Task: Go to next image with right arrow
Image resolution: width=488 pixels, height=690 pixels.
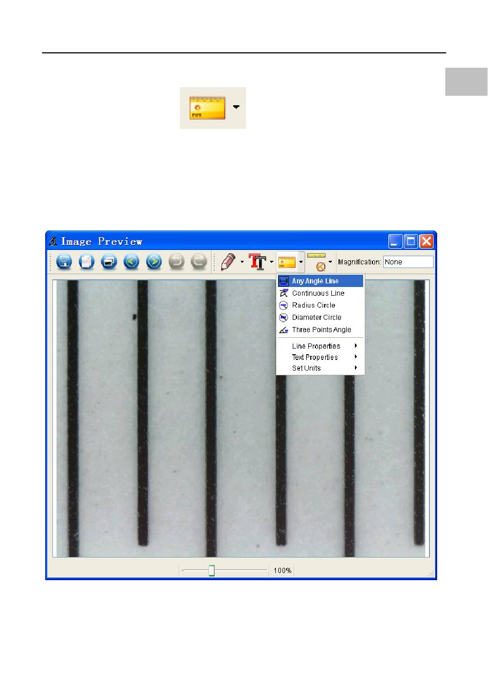Action: point(154,262)
